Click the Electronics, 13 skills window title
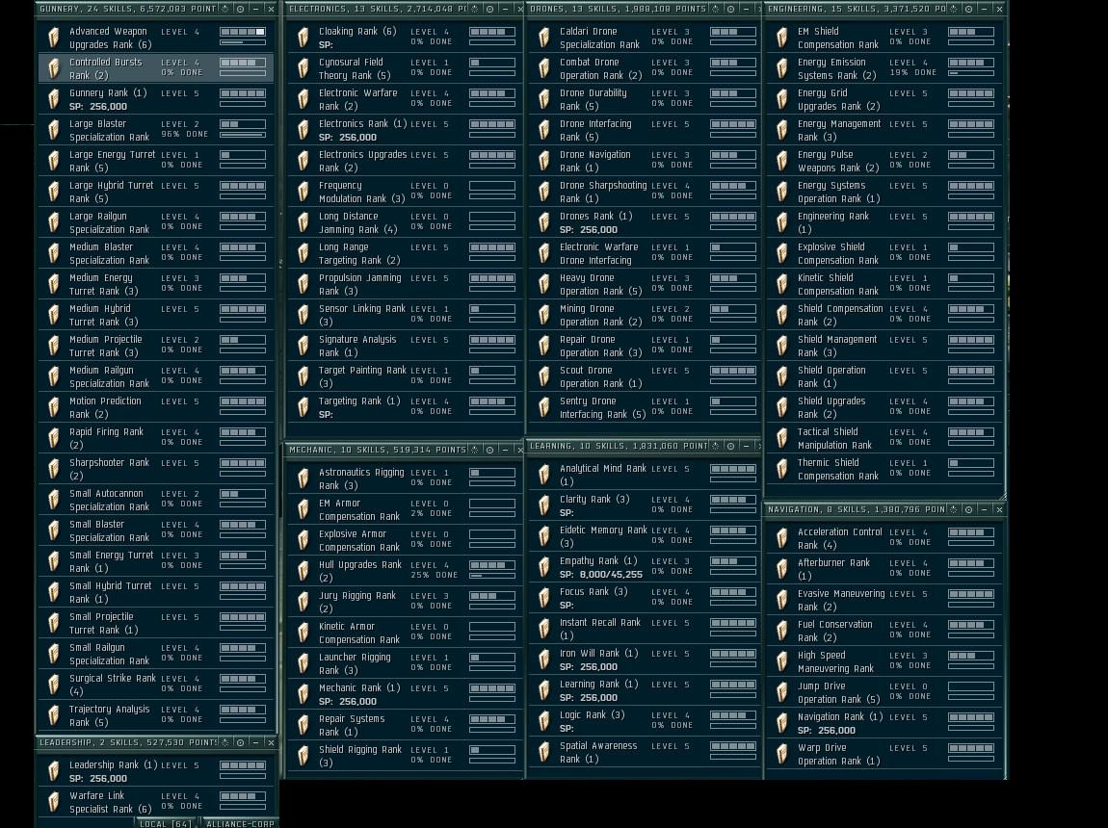Viewport: 1108px width, 828px height. pos(378,10)
